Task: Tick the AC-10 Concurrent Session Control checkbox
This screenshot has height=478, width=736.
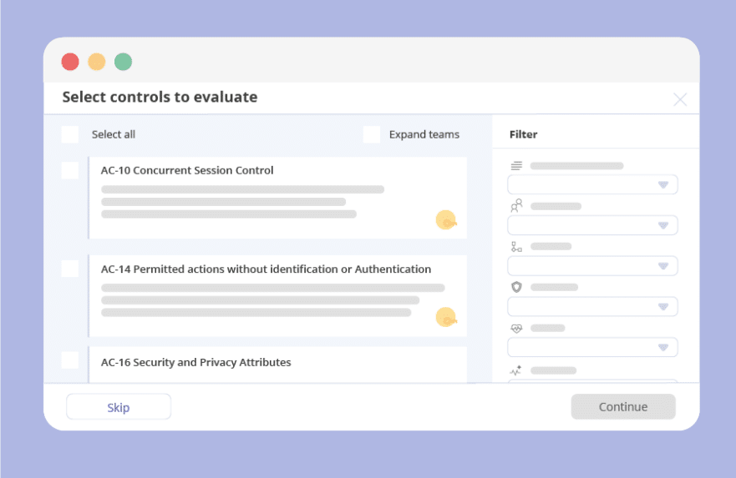Action: click(70, 170)
